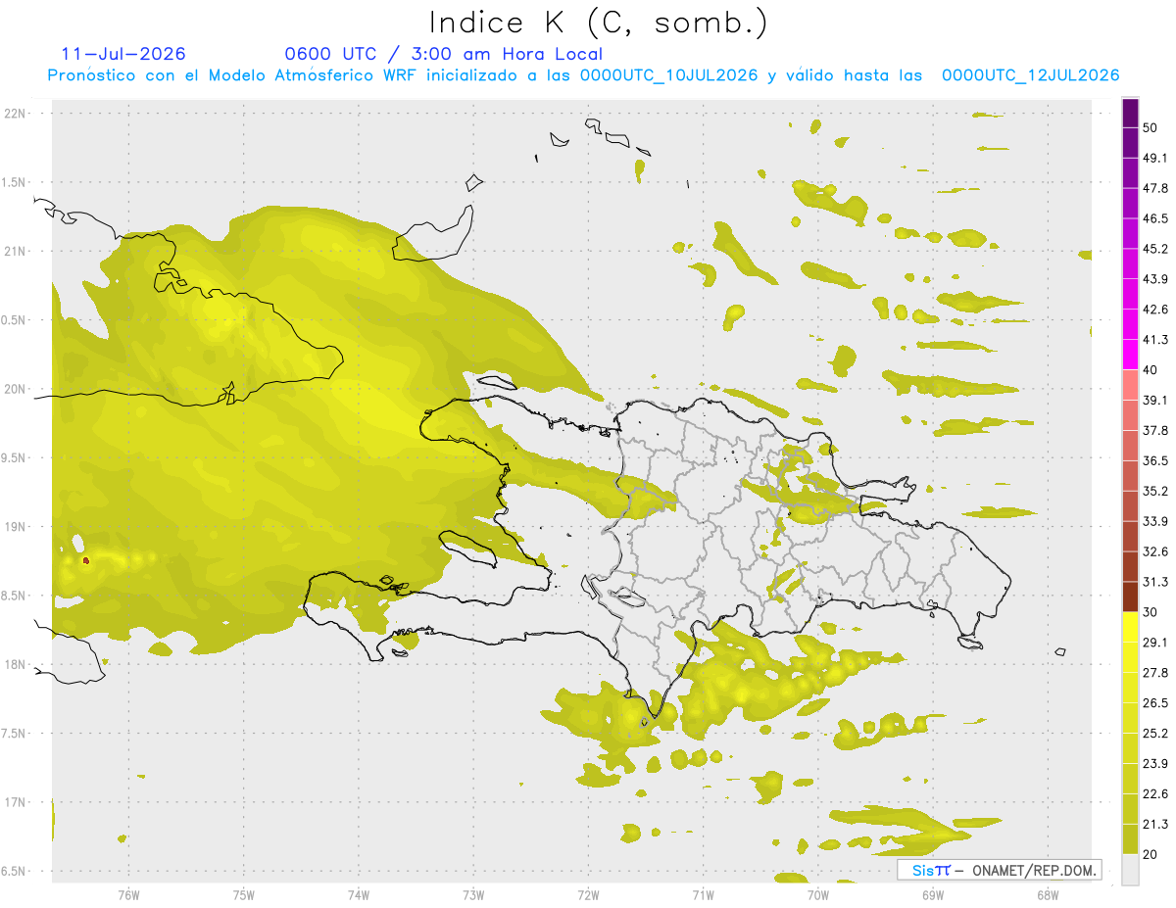Click the legend value "40"
This screenshot has height=908, width=1176.
click(x=1151, y=370)
